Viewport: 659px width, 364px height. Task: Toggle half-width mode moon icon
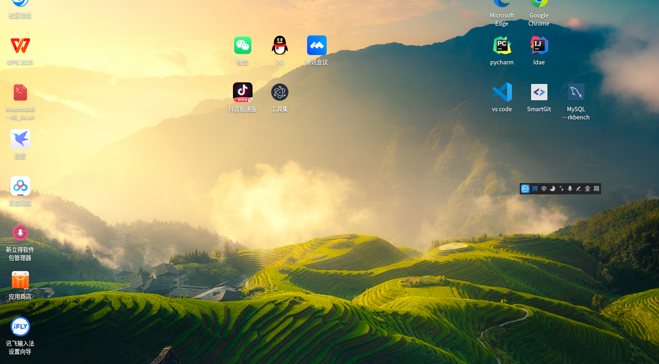coord(553,189)
